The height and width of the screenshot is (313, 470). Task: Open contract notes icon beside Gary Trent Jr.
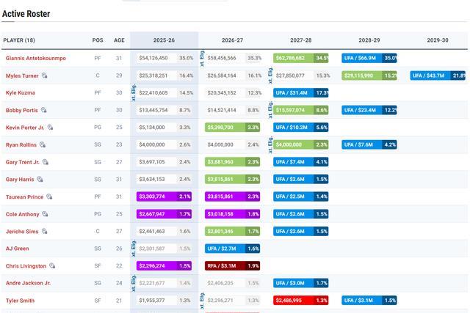46,162
